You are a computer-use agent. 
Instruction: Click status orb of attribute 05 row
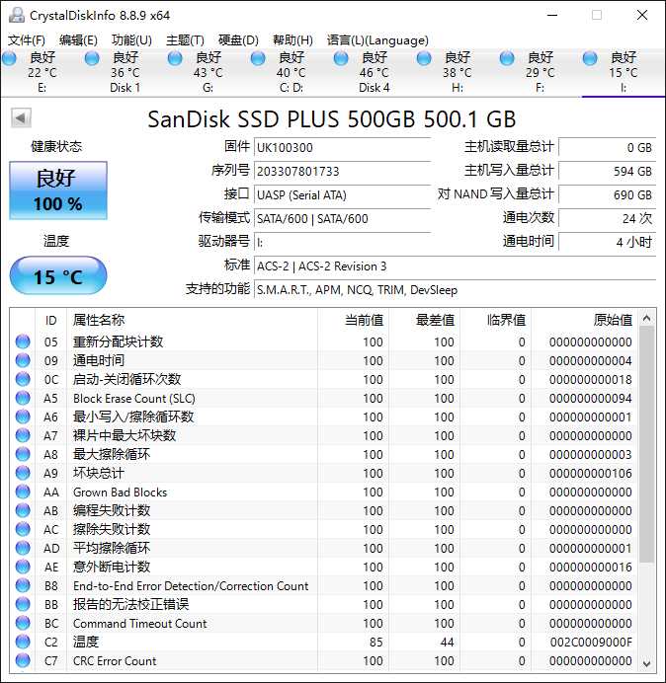[23, 342]
